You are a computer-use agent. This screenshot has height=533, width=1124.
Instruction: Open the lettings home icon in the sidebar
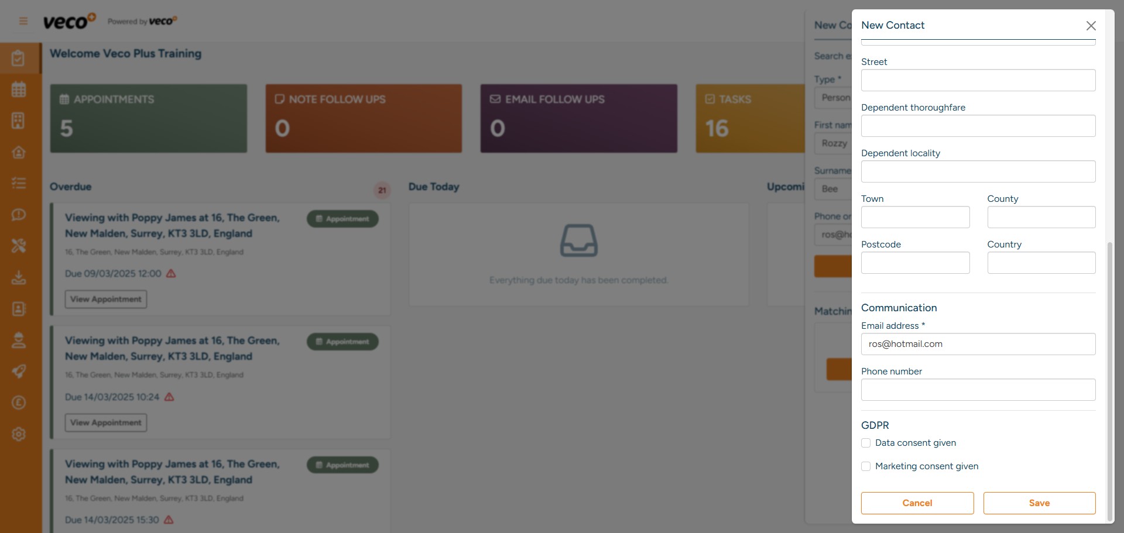click(19, 152)
